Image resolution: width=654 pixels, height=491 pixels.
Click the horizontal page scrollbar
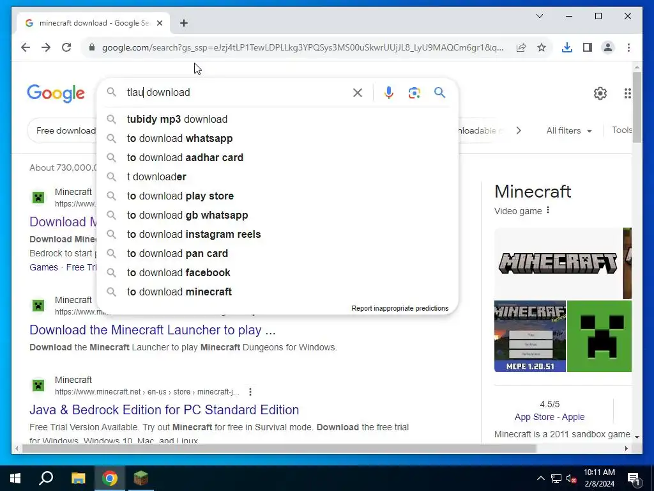point(279,449)
